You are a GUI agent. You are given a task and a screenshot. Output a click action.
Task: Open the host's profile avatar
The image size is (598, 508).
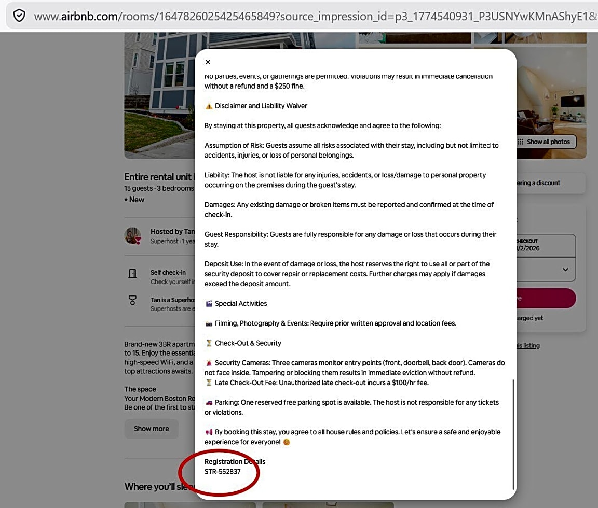(x=133, y=236)
